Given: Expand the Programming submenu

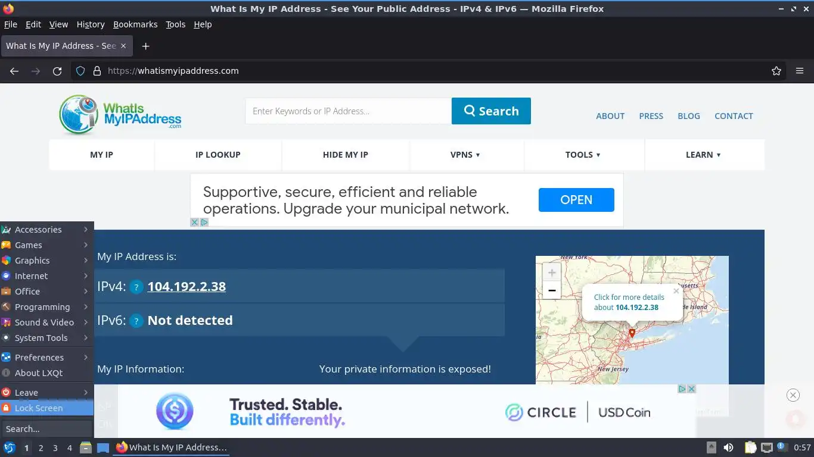Looking at the screenshot, I should pos(46,307).
